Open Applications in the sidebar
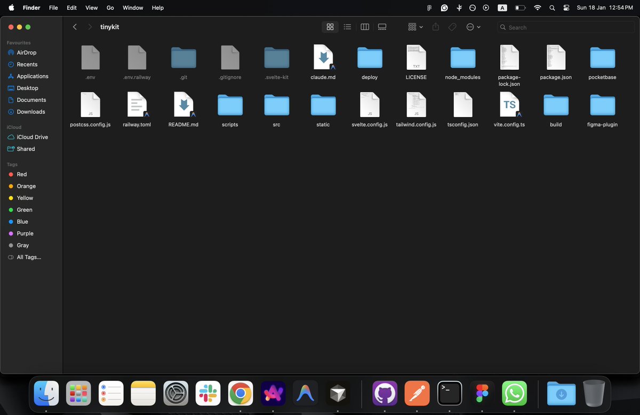The height and width of the screenshot is (415, 640). pos(31,76)
